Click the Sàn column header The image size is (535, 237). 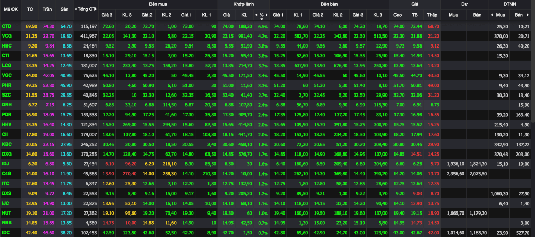point(64,9)
